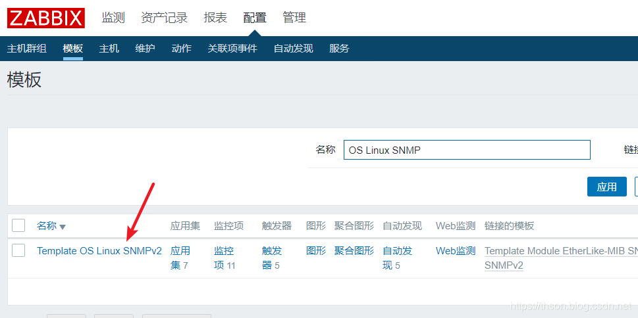This screenshot has width=638, height=318.
Task: Tick the select-all checkbox in table header
Action: point(18,225)
